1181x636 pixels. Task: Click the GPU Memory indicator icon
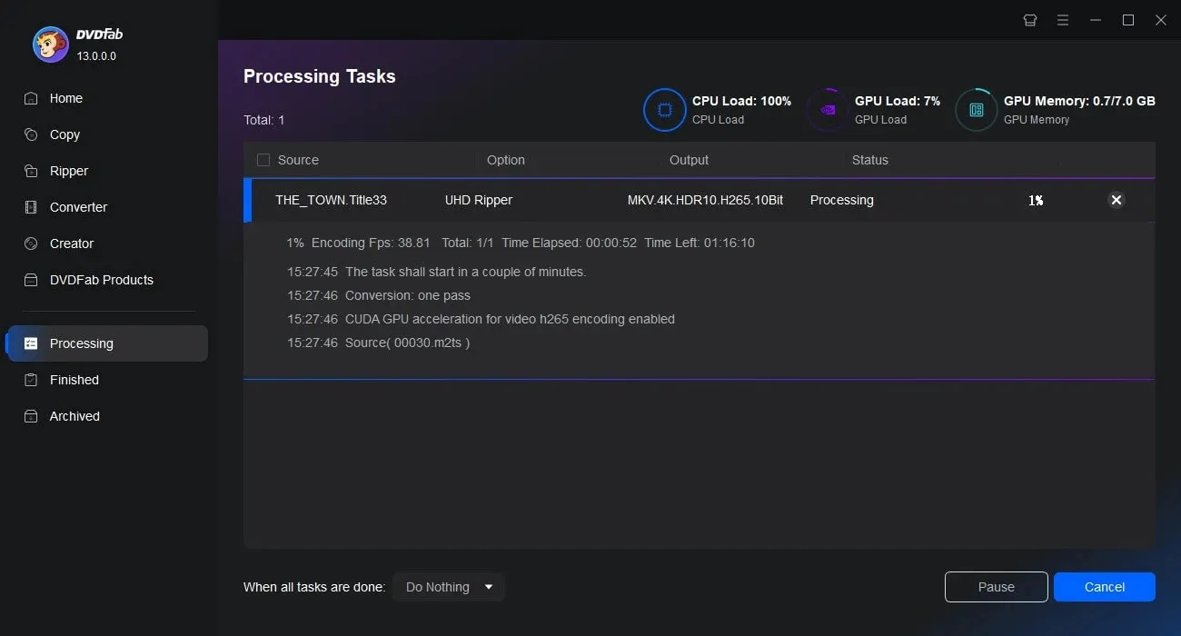pos(976,109)
